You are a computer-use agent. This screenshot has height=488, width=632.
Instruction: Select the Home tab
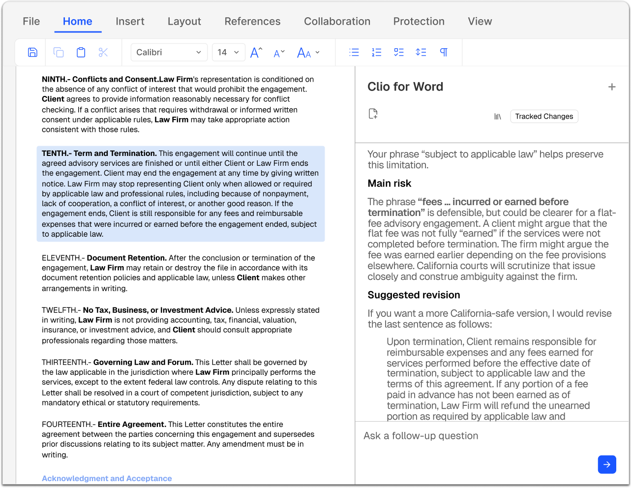78,21
